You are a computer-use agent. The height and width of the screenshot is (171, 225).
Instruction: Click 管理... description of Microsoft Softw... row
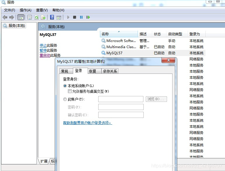144,41
